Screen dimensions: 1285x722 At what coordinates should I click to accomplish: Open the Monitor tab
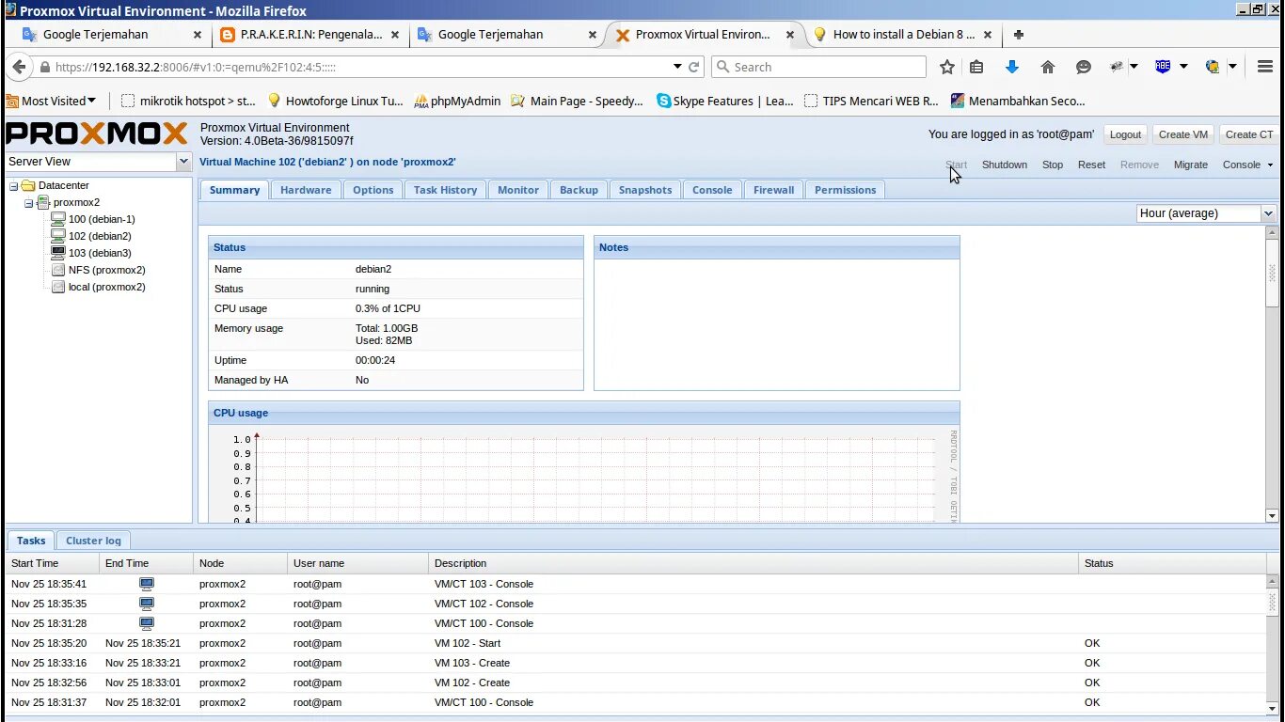coord(518,190)
